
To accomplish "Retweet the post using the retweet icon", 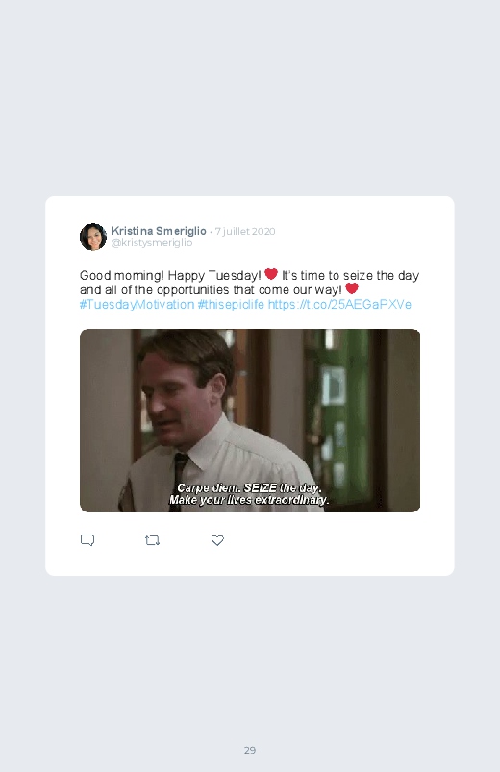I will click(152, 540).
